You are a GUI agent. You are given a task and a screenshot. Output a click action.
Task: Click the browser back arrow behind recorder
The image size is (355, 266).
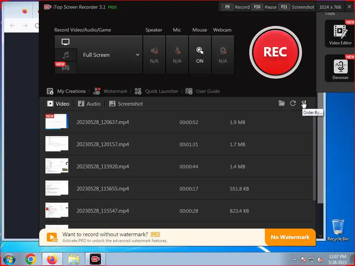(12, 26)
